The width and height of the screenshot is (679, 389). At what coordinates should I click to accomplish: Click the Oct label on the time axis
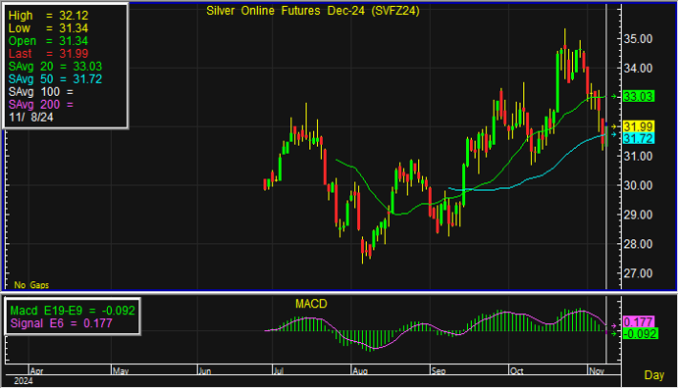[517, 370]
